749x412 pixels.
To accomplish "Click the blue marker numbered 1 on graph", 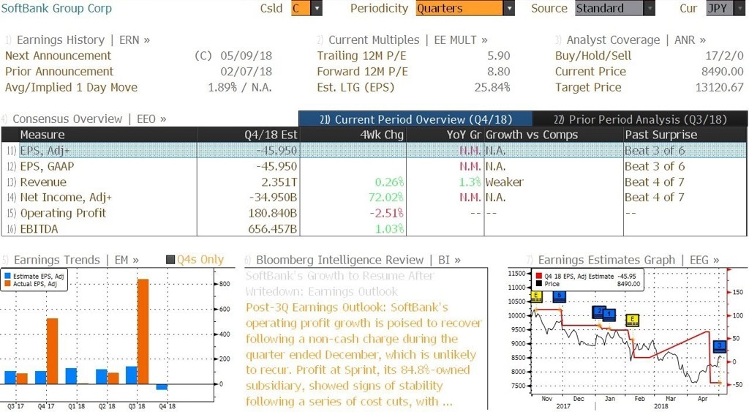I will (x=609, y=315).
